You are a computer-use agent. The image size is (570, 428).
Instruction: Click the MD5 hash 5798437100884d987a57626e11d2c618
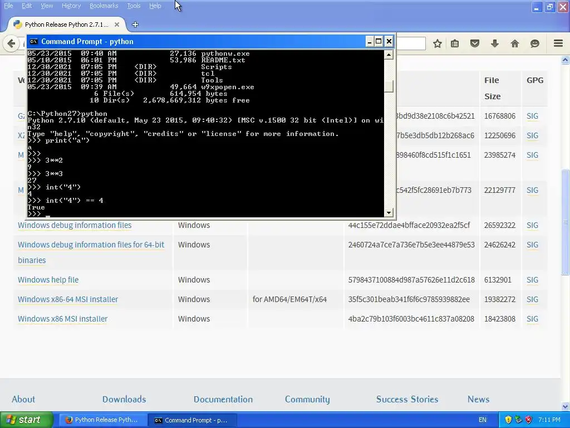pyautogui.click(x=411, y=280)
